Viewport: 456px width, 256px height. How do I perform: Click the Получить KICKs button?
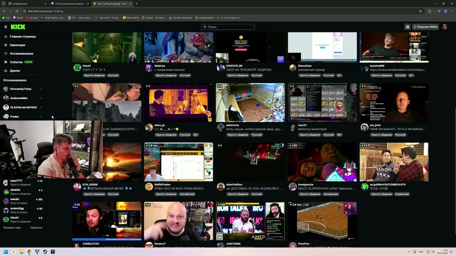click(x=426, y=27)
